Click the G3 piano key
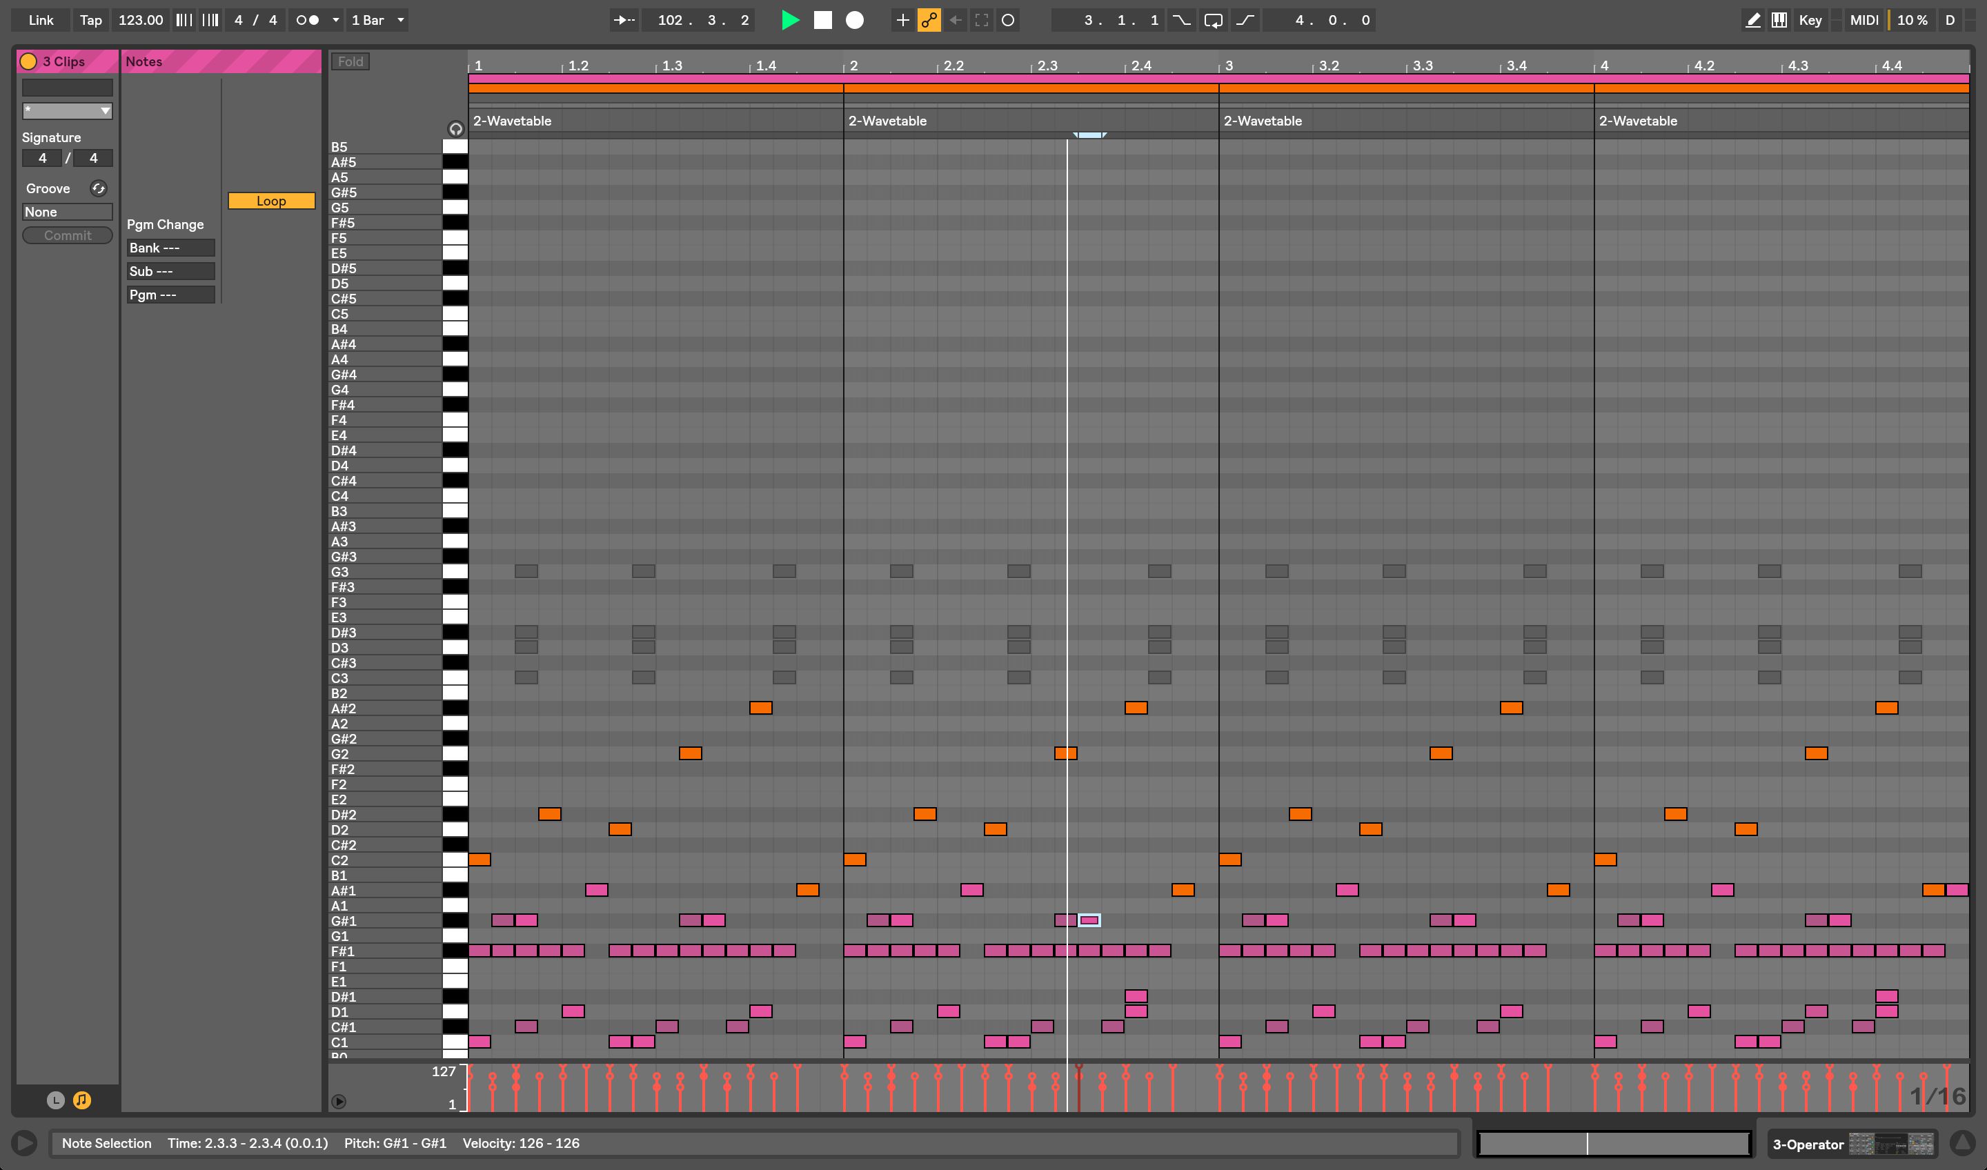 point(455,572)
